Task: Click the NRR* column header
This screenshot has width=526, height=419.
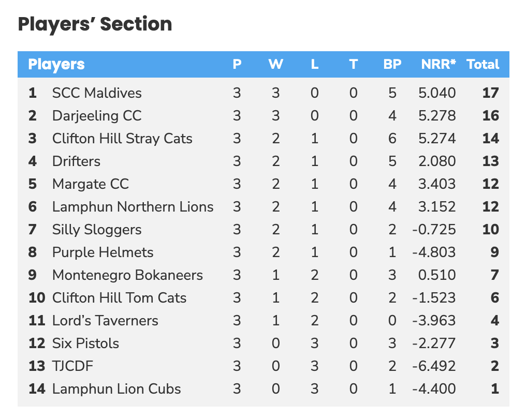Action: point(439,65)
